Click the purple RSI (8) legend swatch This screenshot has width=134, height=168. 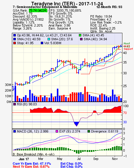point(15,104)
